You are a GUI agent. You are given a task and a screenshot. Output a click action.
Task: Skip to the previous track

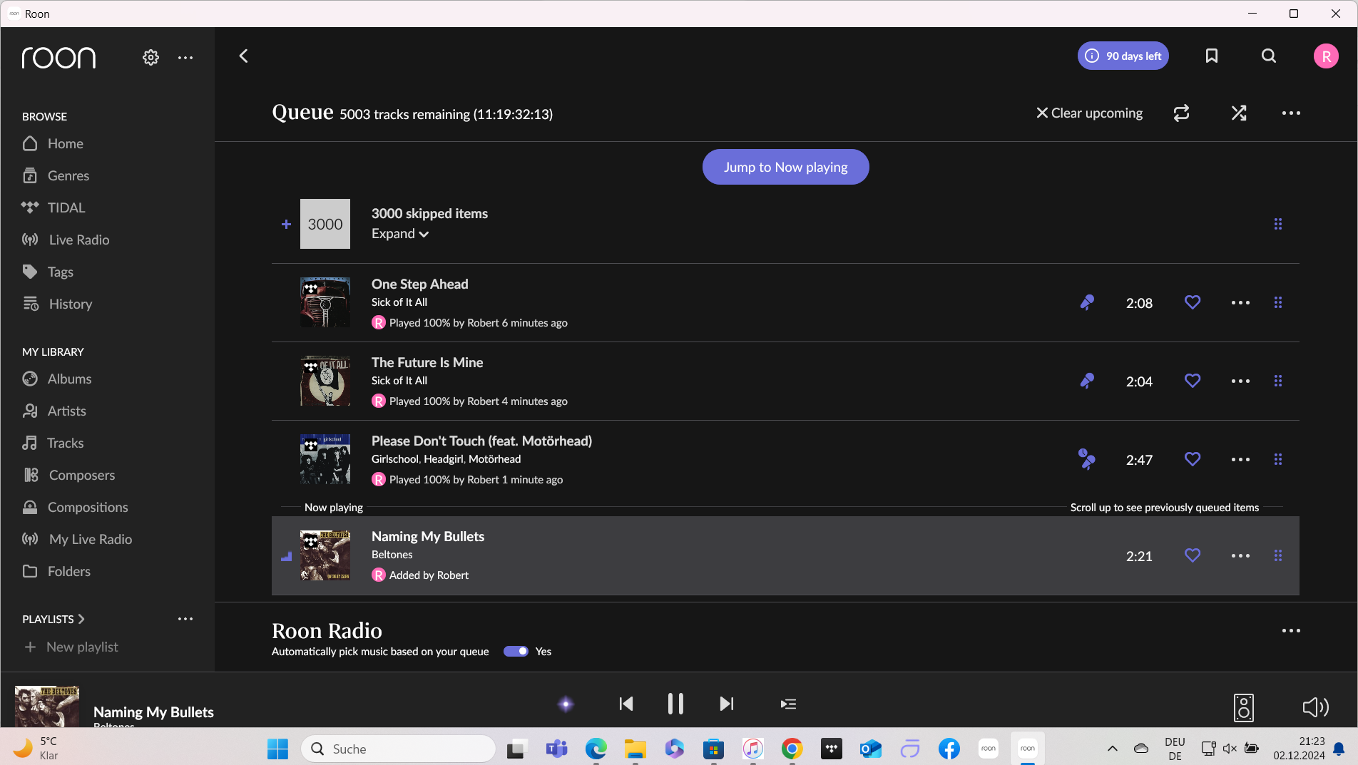click(626, 704)
